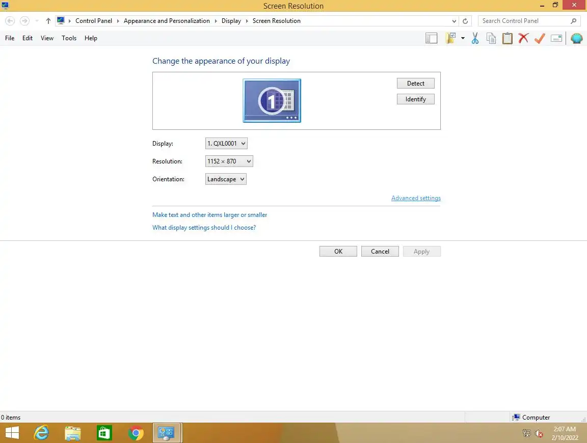Go up one level with Up arrow
The image size is (587, 443).
[48, 21]
